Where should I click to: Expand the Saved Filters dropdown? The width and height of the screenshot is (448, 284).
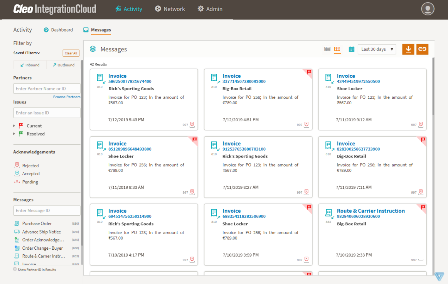(27, 53)
